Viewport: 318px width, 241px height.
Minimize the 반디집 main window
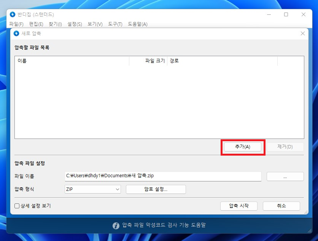click(269, 14)
